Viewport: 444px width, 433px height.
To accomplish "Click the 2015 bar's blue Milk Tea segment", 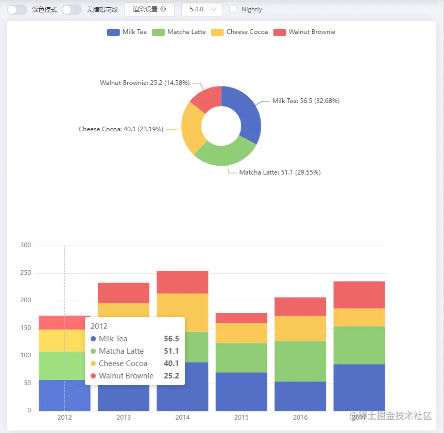I will 241,392.
